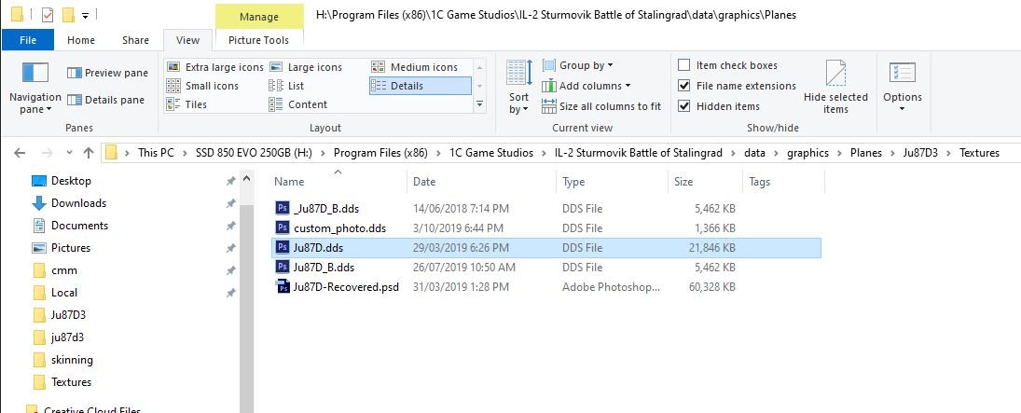This screenshot has width=1021, height=413.
Task: Select the Ju87D-Recovered.psd file icon
Action: (283, 286)
